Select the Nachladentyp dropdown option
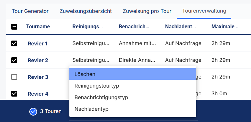This screenshot has height=122, width=251. pyautogui.click(x=133, y=109)
